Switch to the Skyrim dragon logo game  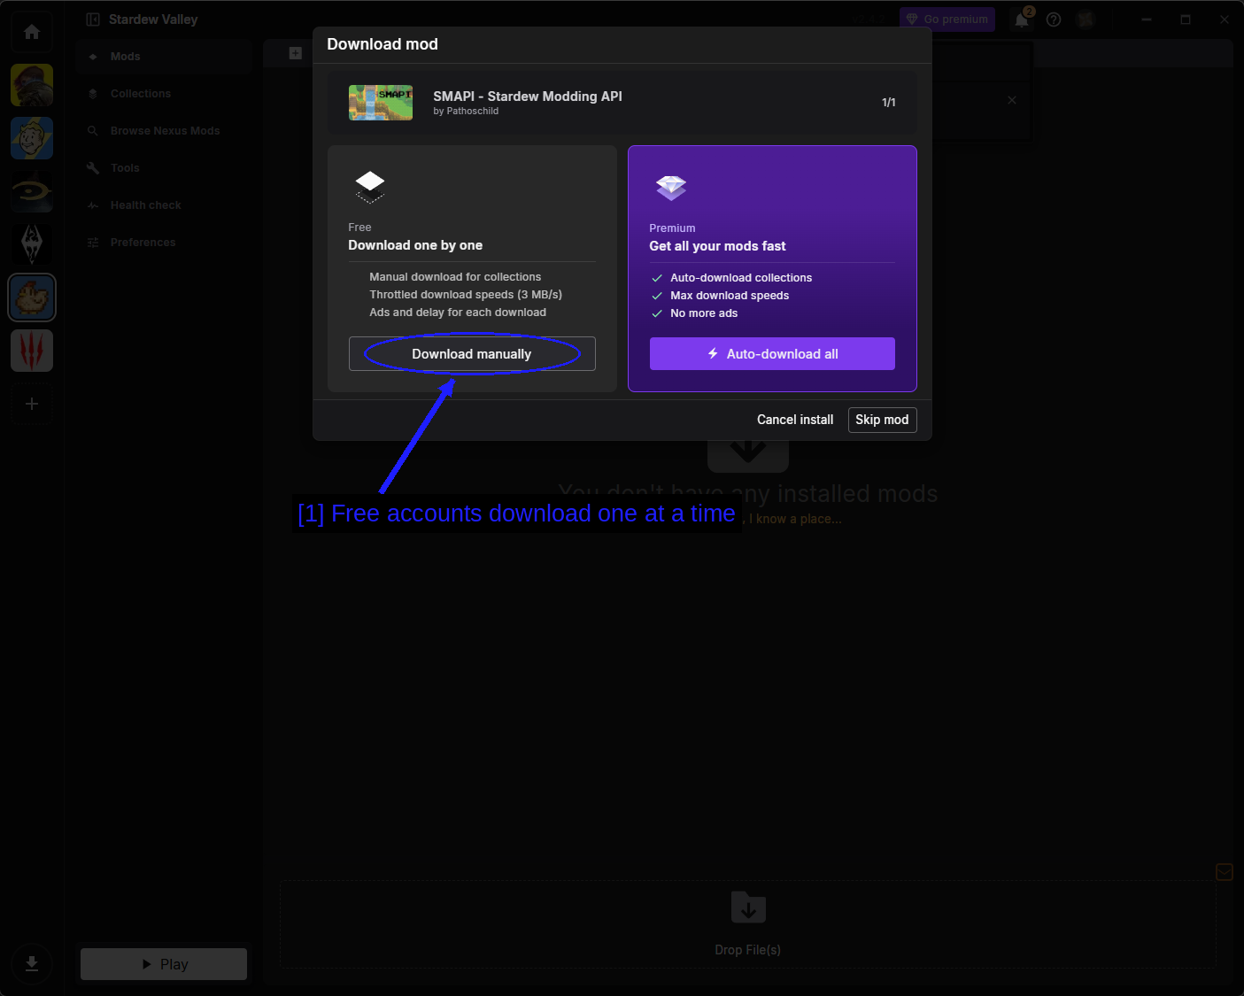click(32, 244)
